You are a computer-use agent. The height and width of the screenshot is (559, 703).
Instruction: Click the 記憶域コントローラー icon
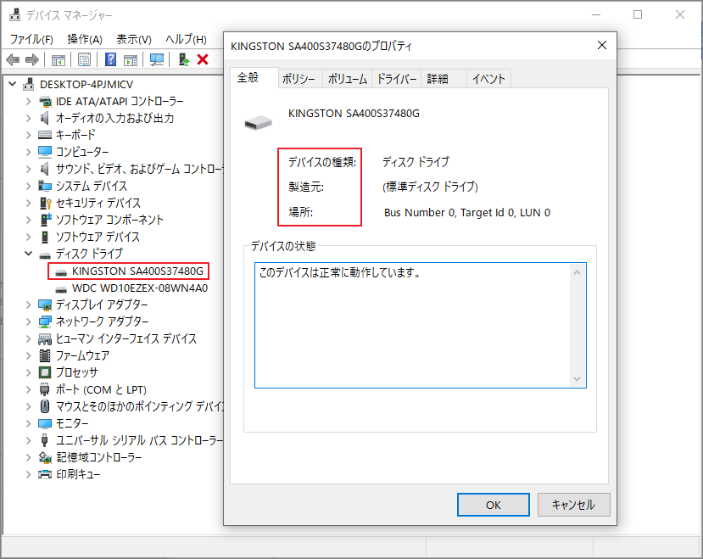point(45,457)
